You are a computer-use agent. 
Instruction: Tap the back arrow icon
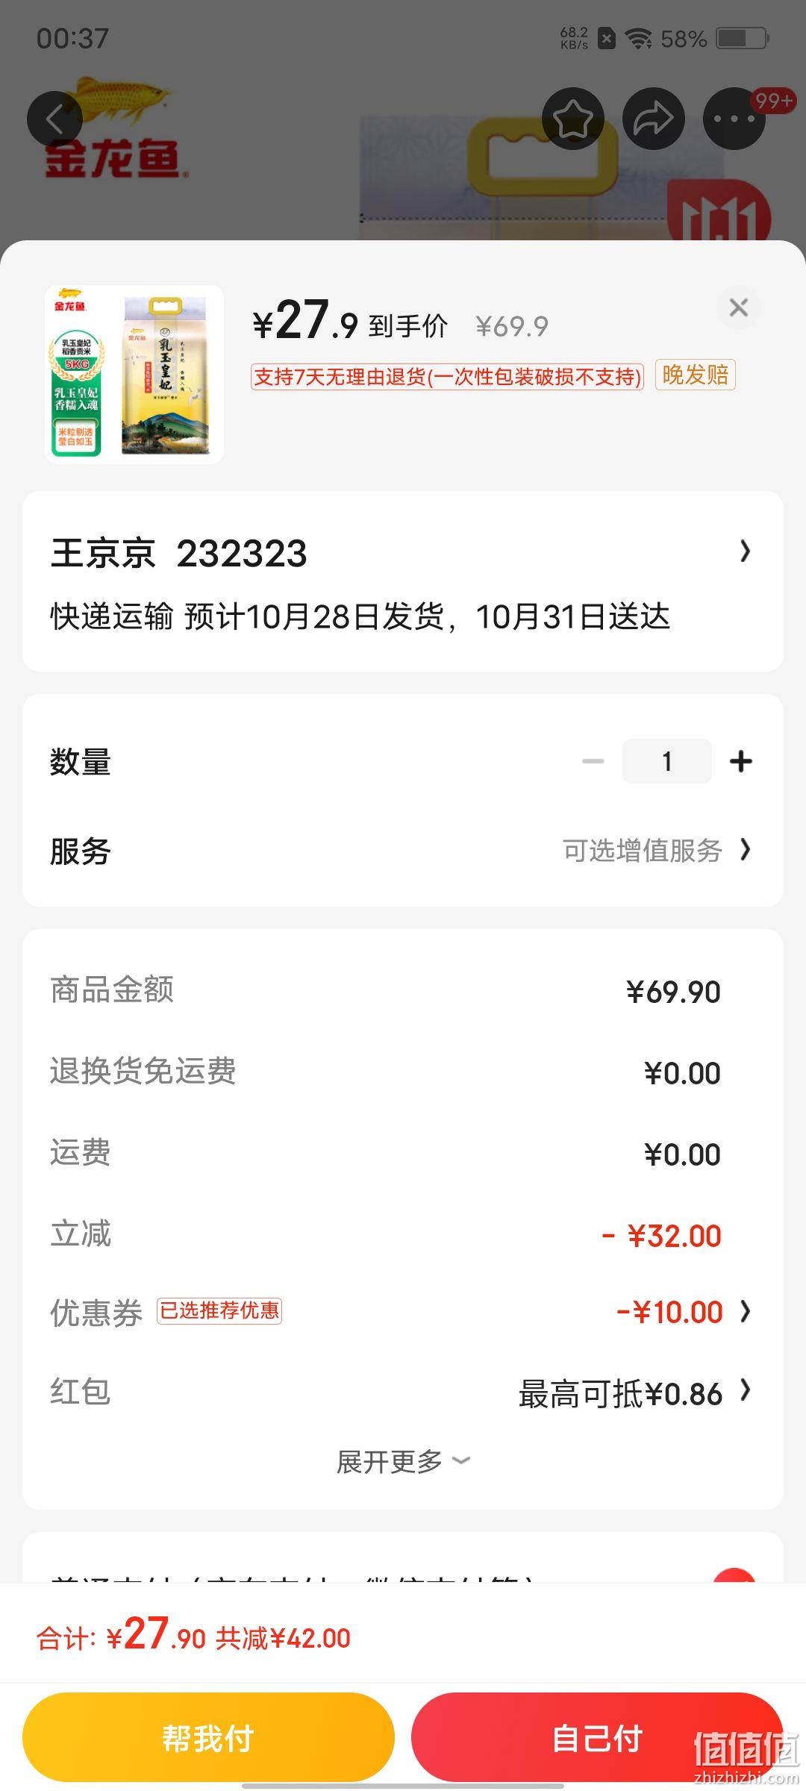coord(54,119)
